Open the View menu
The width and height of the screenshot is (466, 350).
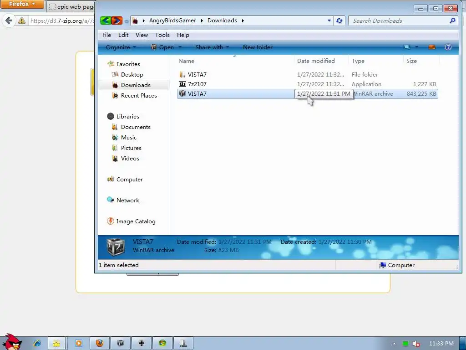pos(142,35)
